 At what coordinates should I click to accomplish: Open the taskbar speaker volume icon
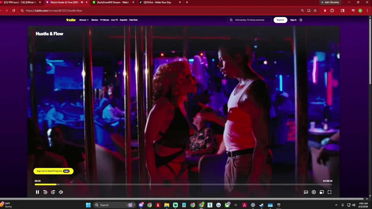pos(353,205)
